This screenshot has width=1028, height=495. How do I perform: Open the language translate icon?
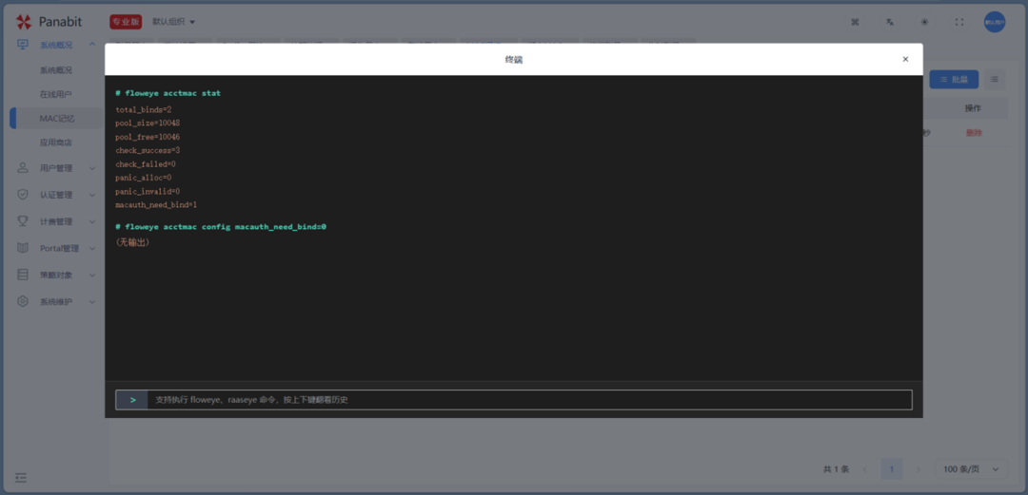pos(890,22)
